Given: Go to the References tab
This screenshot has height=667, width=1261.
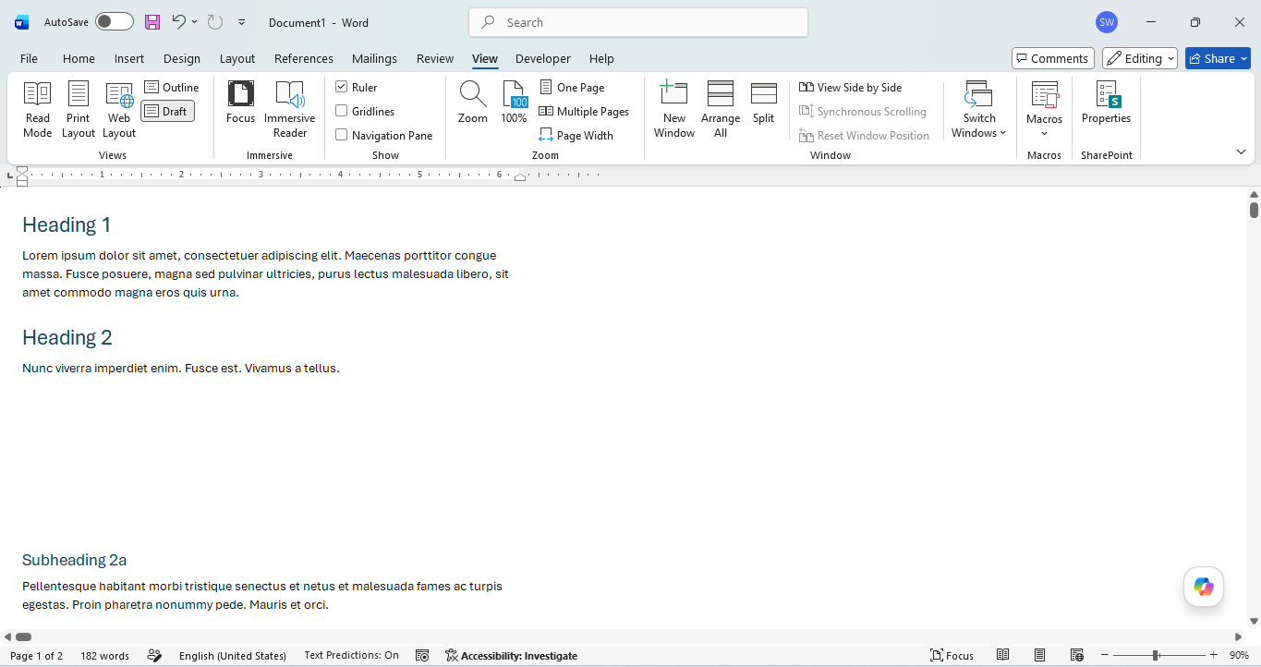Looking at the screenshot, I should (304, 58).
